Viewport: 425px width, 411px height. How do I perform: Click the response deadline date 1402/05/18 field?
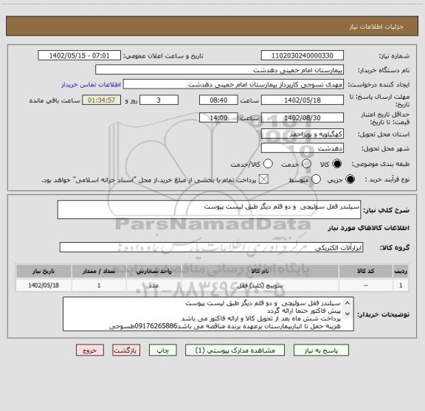[x=303, y=100]
